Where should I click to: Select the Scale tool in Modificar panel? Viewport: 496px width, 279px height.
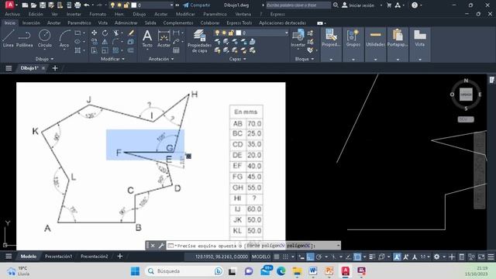[x=105, y=50]
